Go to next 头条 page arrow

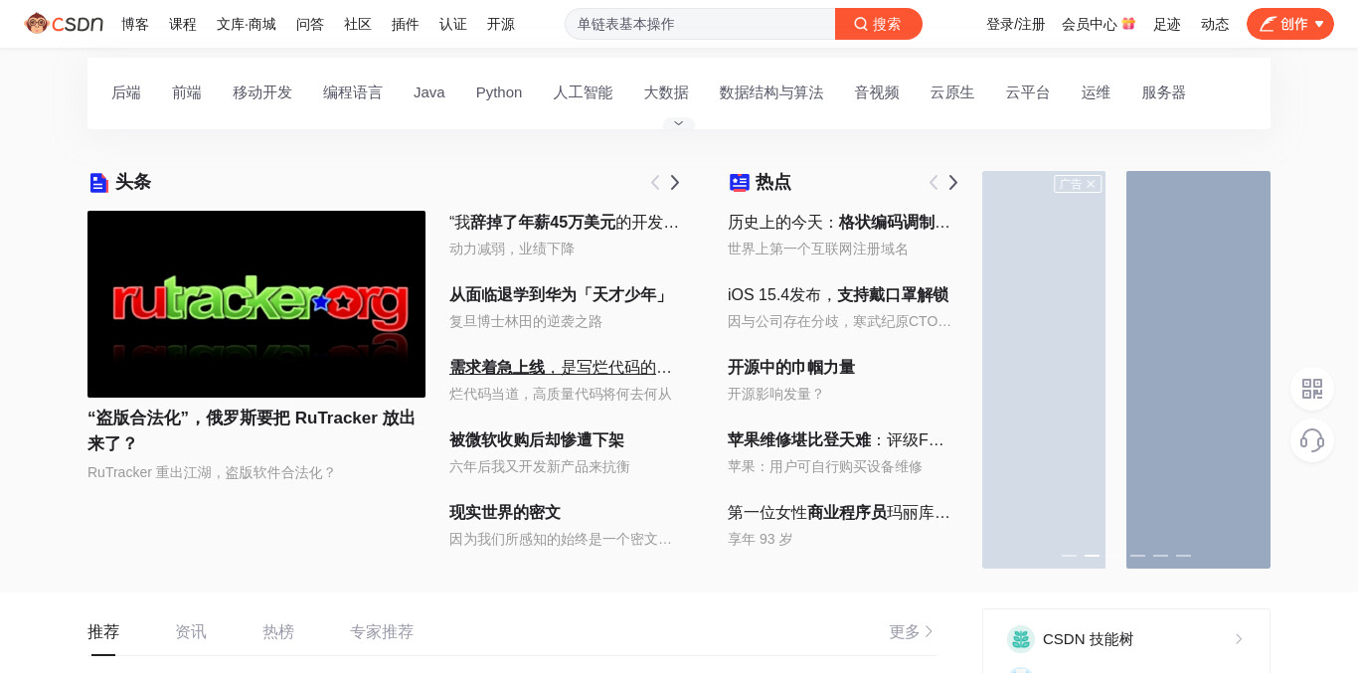(x=675, y=183)
